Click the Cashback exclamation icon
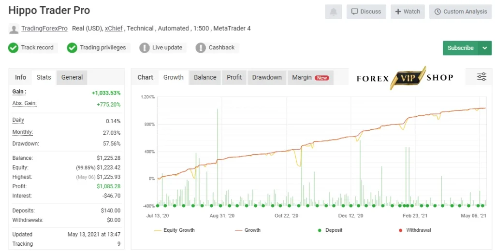495x252 pixels. coord(201,48)
